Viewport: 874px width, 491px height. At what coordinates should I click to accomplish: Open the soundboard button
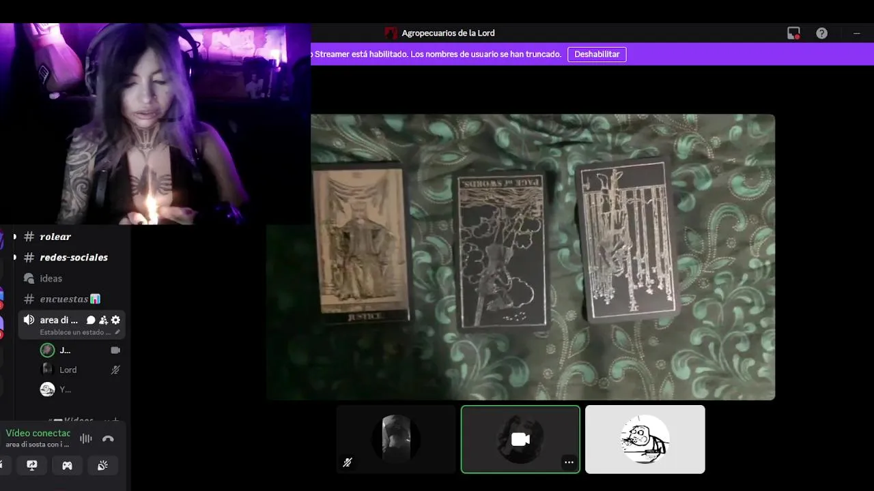click(x=102, y=465)
